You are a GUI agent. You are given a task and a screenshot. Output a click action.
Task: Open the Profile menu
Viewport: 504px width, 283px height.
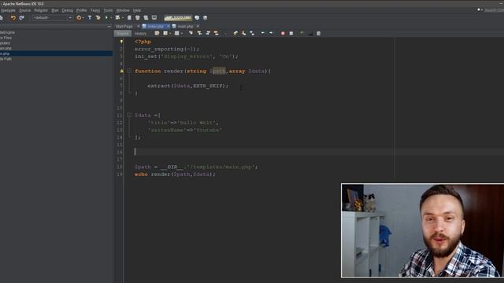click(x=81, y=10)
